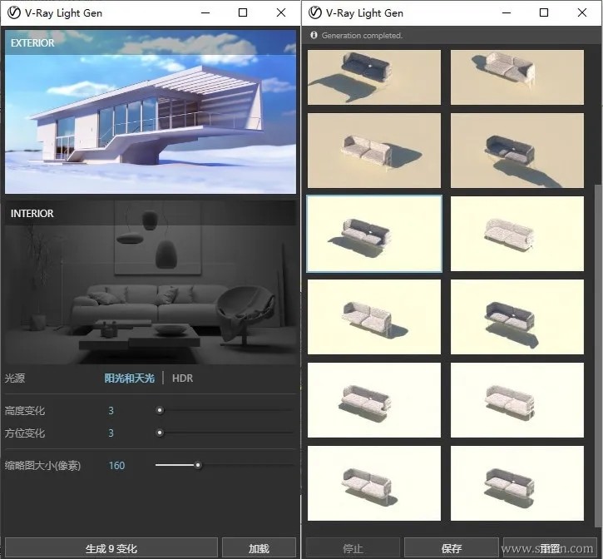Click the 高度变化 value 3 field

pos(111,410)
